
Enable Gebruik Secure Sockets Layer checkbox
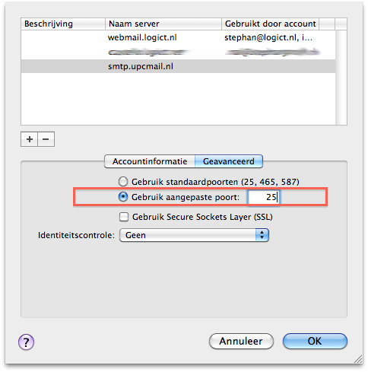(124, 217)
